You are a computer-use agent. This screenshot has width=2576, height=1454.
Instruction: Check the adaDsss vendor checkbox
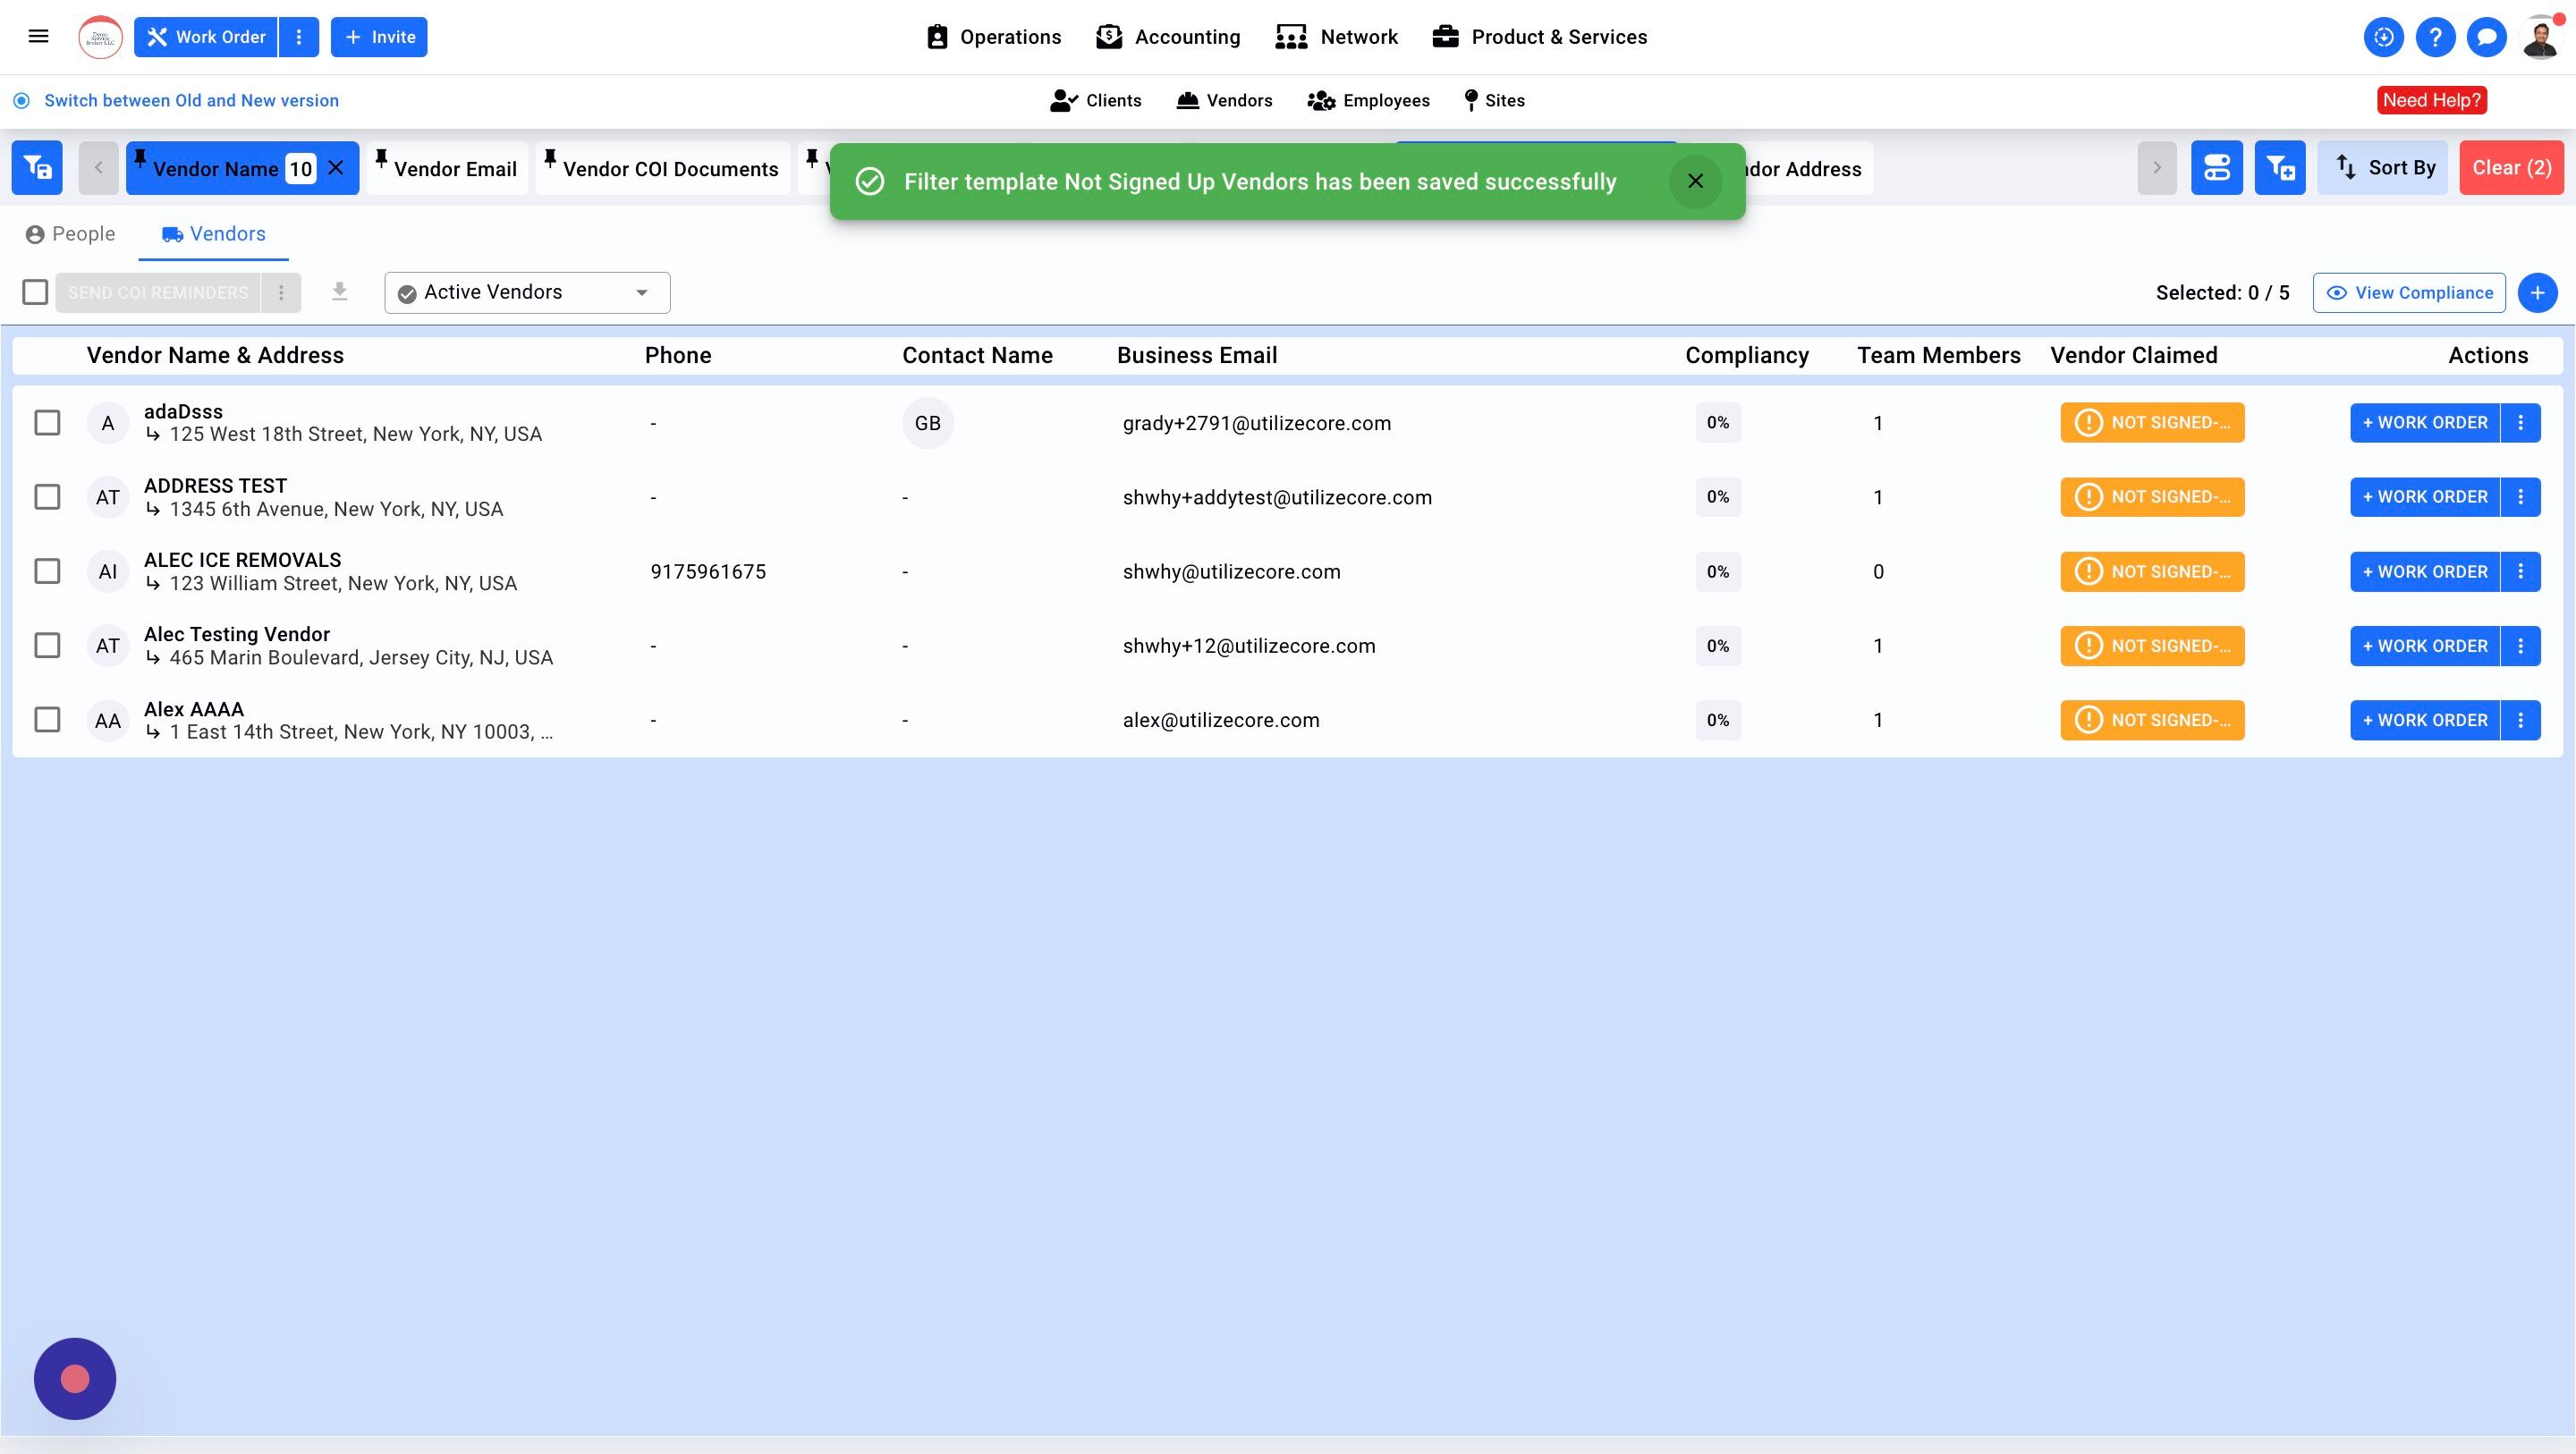(x=47, y=423)
